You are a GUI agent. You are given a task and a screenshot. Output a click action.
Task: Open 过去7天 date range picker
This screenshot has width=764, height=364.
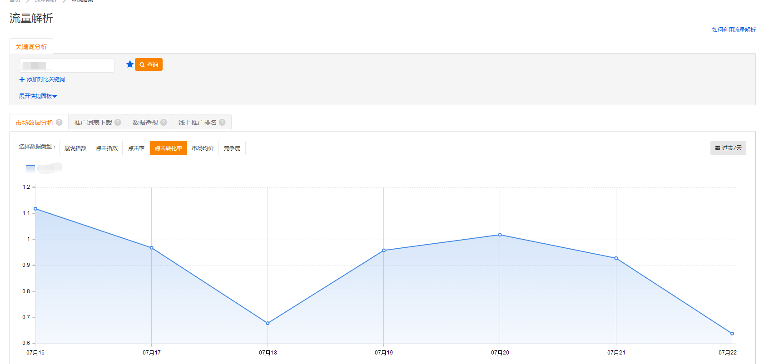[728, 148]
